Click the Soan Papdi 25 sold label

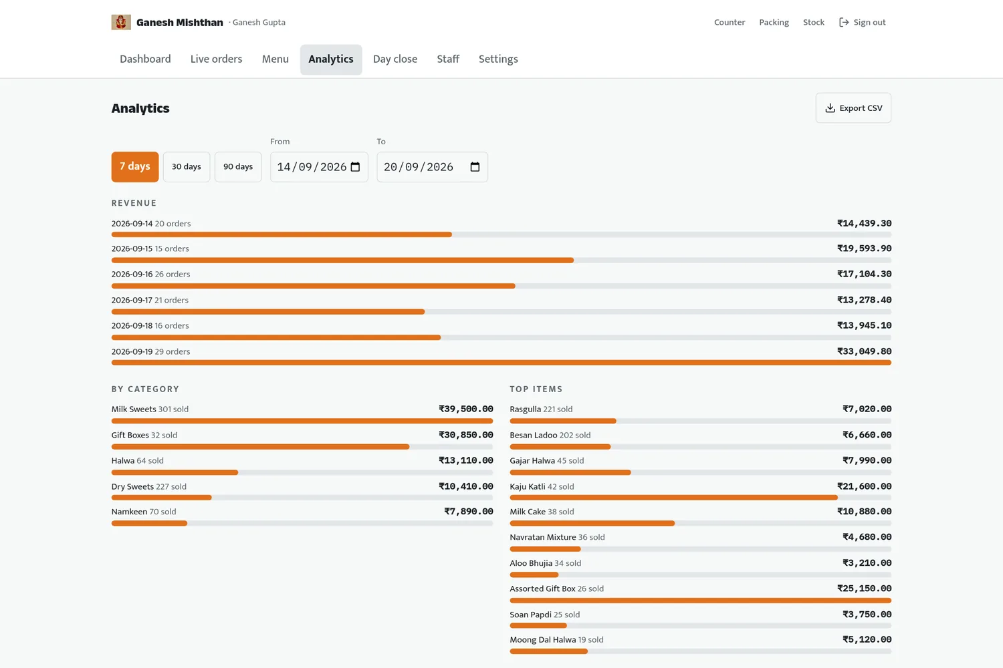click(x=545, y=615)
